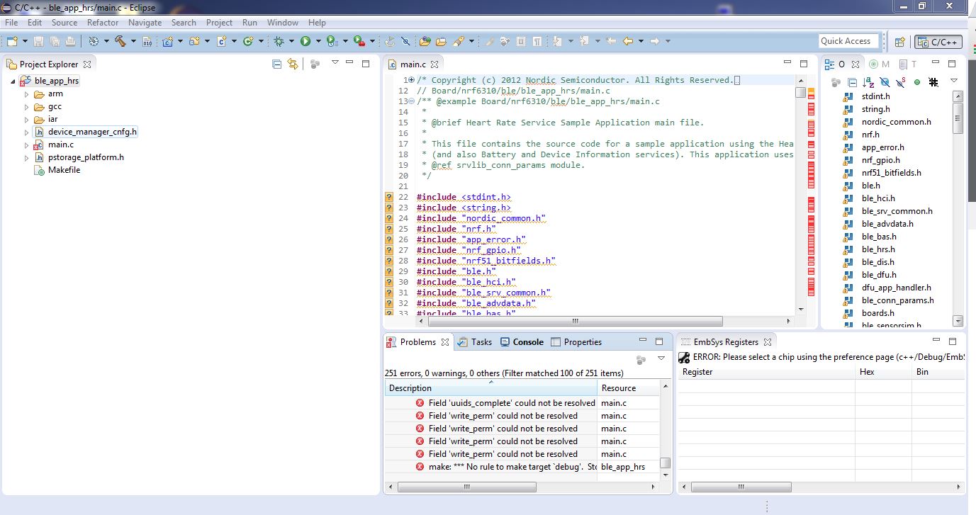Click the New file wizard icon
The image size is (976, 515).
pos(12,41)
